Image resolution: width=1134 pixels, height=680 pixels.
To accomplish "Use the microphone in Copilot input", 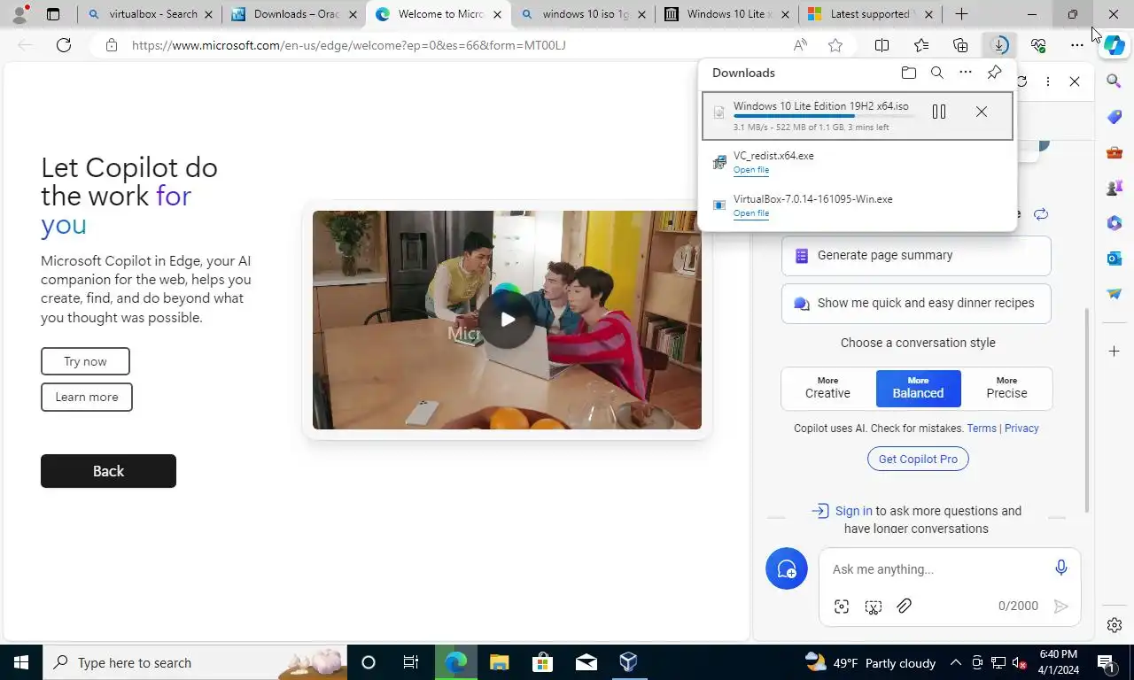I will coord(1061,568).
